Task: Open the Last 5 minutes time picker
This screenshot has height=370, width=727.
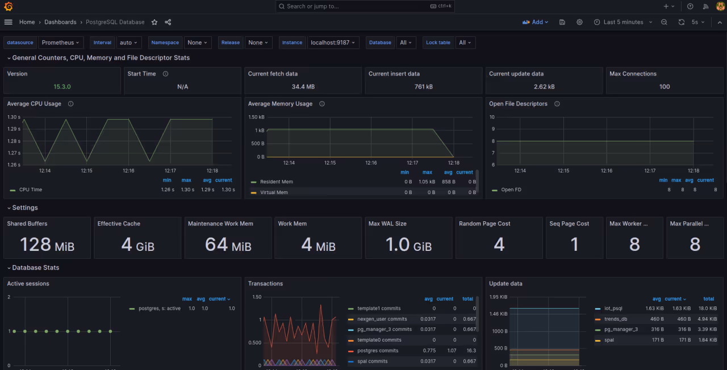Action: click(x=622, y=22)
